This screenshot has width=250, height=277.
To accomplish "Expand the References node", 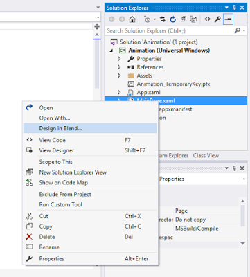I will click(x=119, y=67).
